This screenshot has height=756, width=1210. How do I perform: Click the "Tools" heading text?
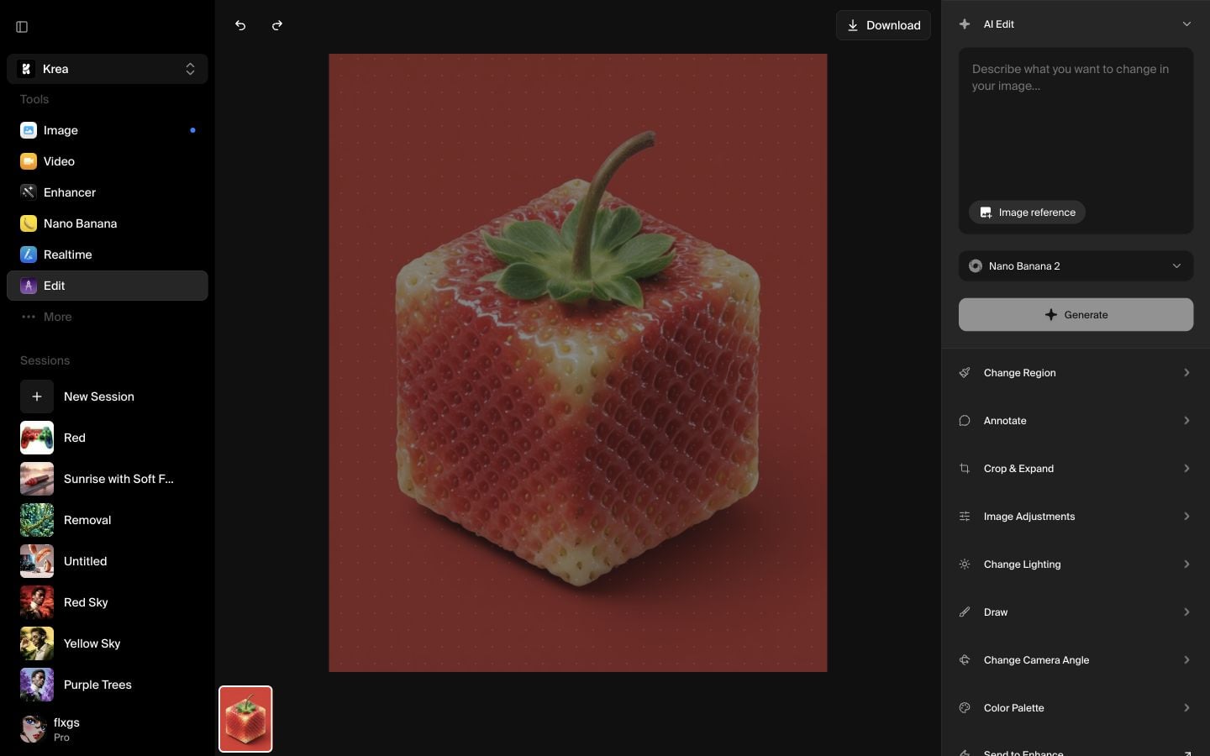coord(34,99)
